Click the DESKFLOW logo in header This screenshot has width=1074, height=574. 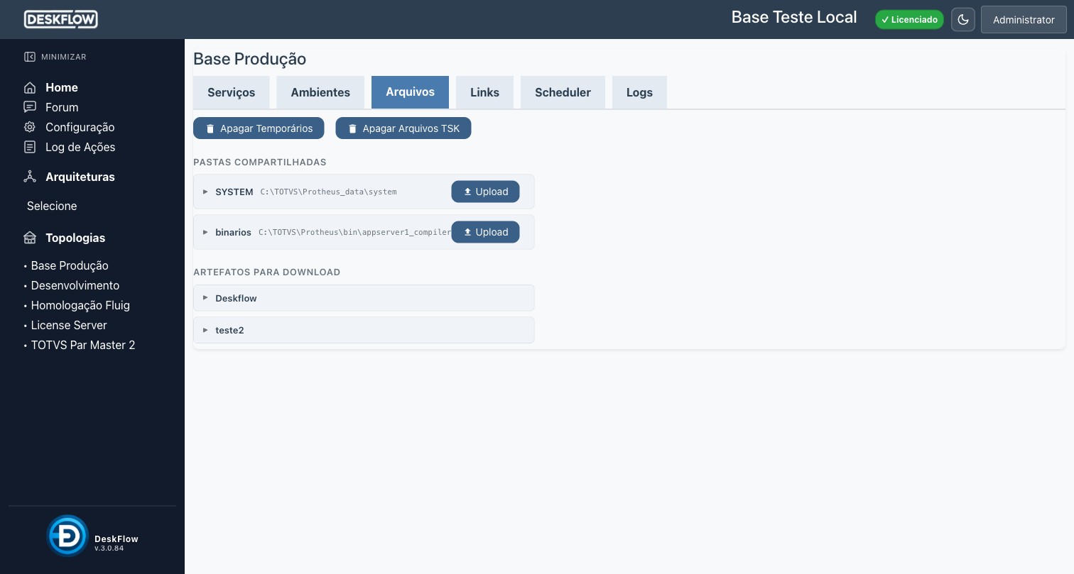point(61,19)
